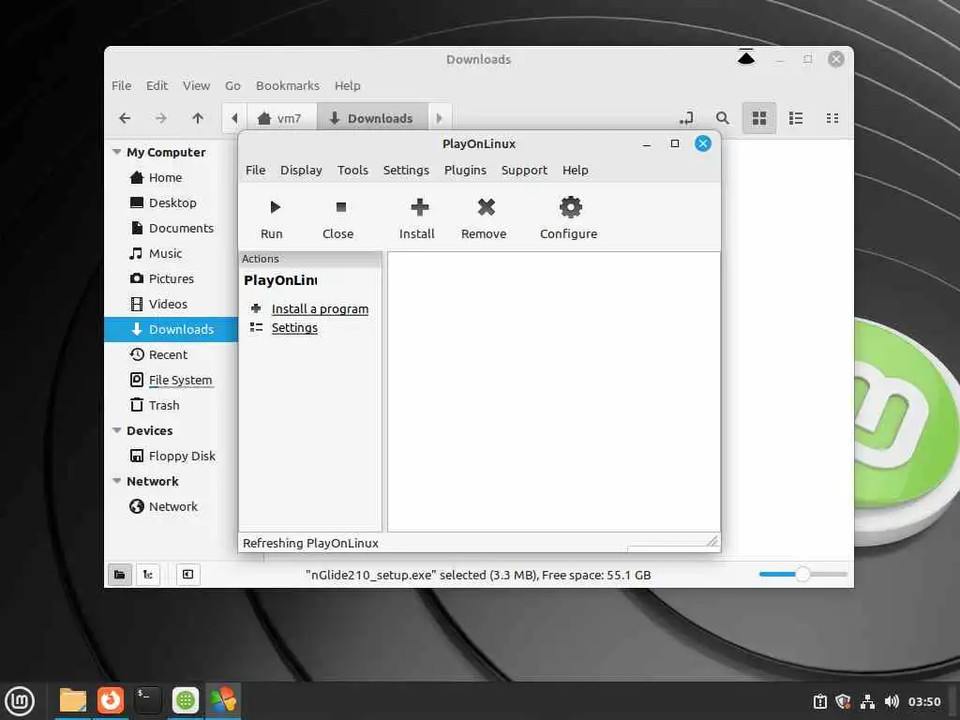The height and width of the screenshot is (720, 960).
Task: Open the Go menu in Downloads window
Action: click(232, 85)
